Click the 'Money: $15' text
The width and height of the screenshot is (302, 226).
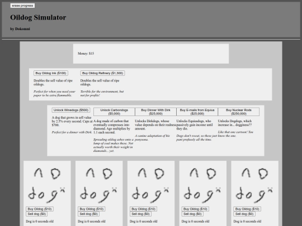[86, 54]
